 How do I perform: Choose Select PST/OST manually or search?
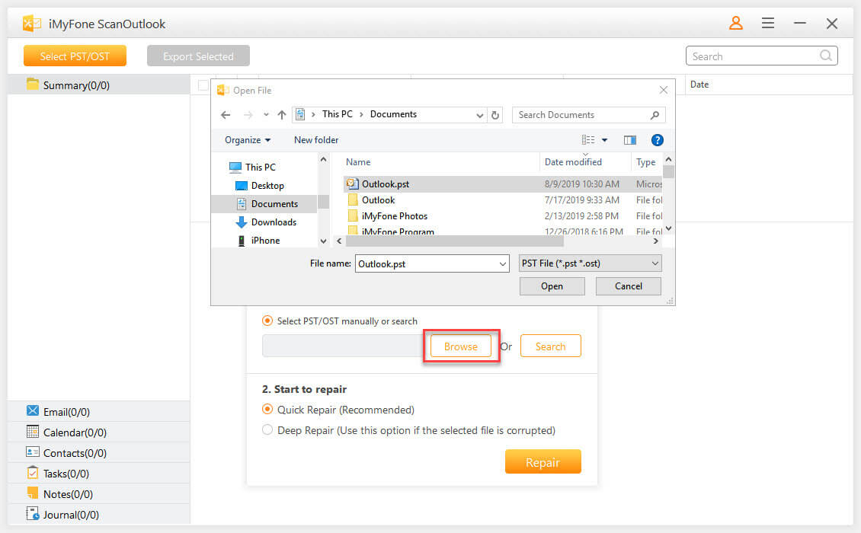click(x=267, y=321)
